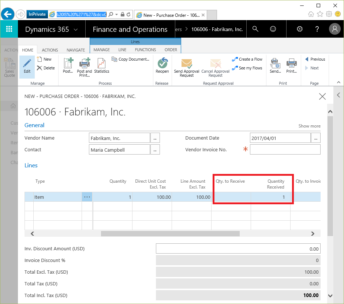Click the Vendor Name text field
344x304 pixels.
click(x=119, y=138)
